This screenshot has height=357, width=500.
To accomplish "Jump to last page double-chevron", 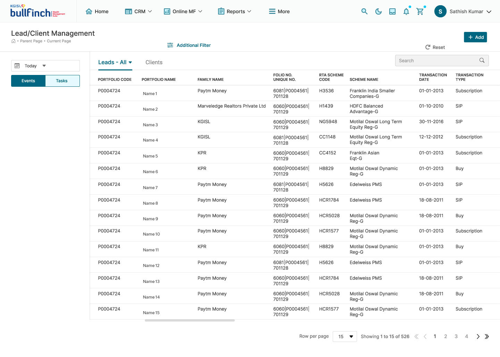I will click(x=487, y=337).
